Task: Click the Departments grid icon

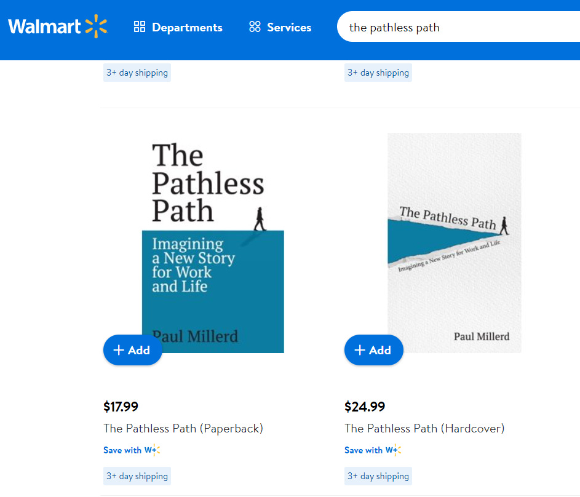Action: tap(140, 27)
